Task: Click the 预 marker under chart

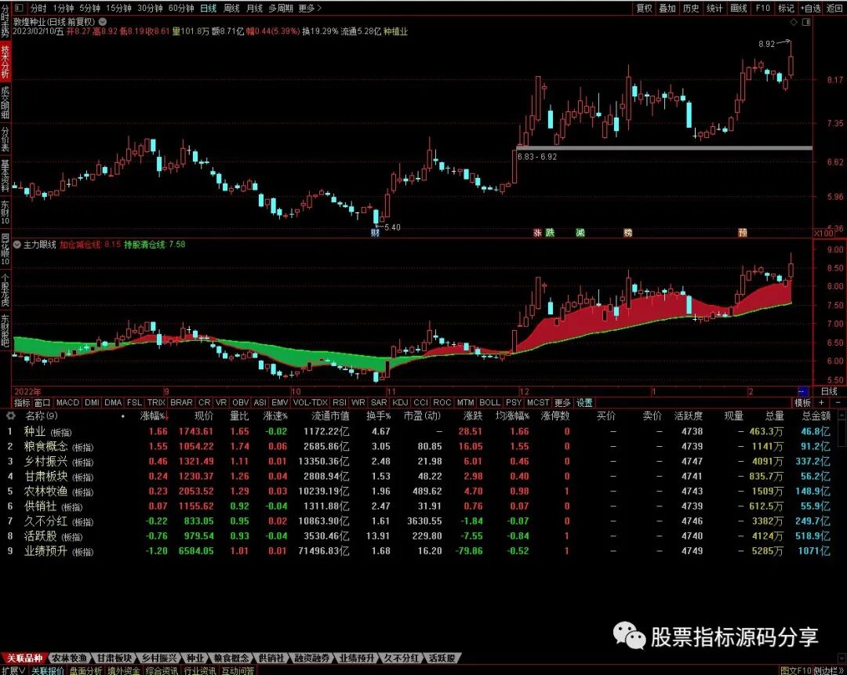Action: coord(743,233)
